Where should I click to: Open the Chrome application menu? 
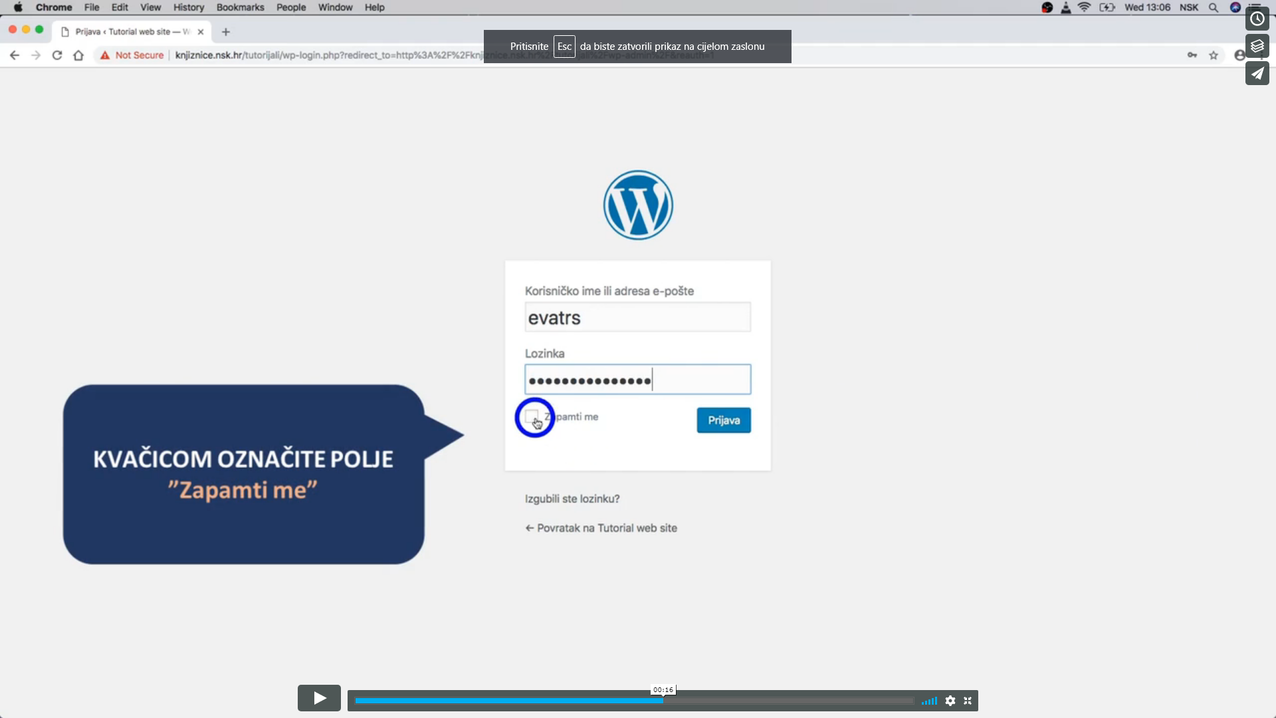[54, 7]
